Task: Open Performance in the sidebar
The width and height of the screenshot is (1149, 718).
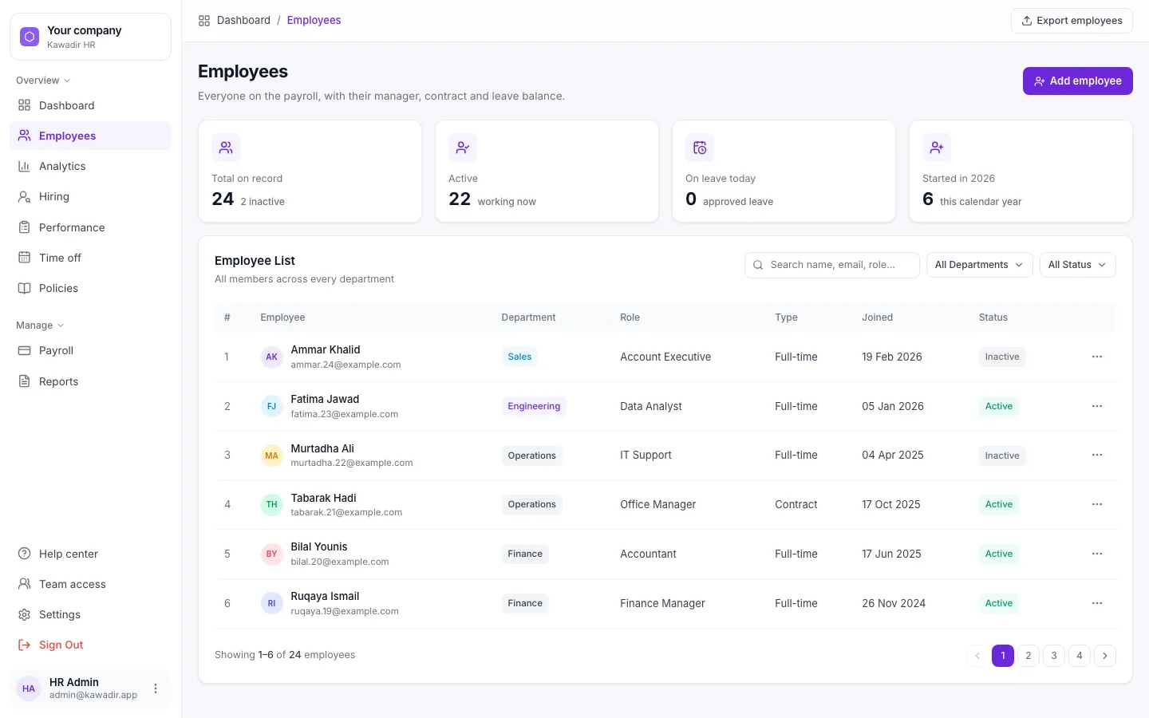Action: point(90,227)
